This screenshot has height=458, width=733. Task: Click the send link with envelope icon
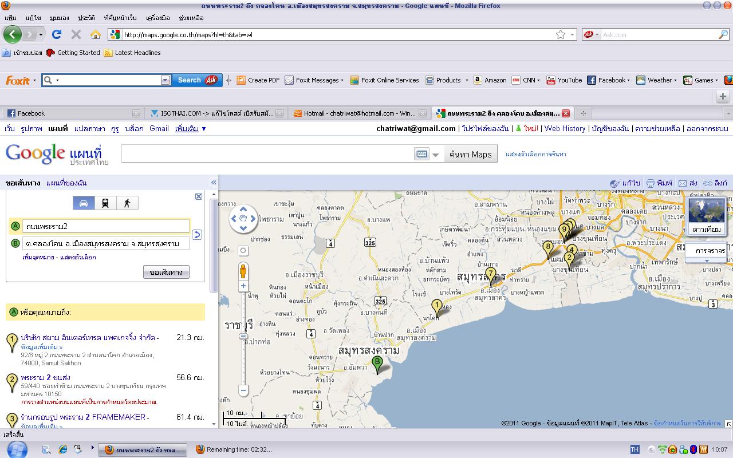pyautogui.click(x=688, y=183)
